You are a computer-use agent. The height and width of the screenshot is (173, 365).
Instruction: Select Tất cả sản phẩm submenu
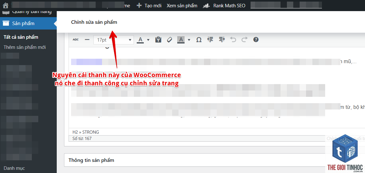pyautogui.click(x=21, y=37)
